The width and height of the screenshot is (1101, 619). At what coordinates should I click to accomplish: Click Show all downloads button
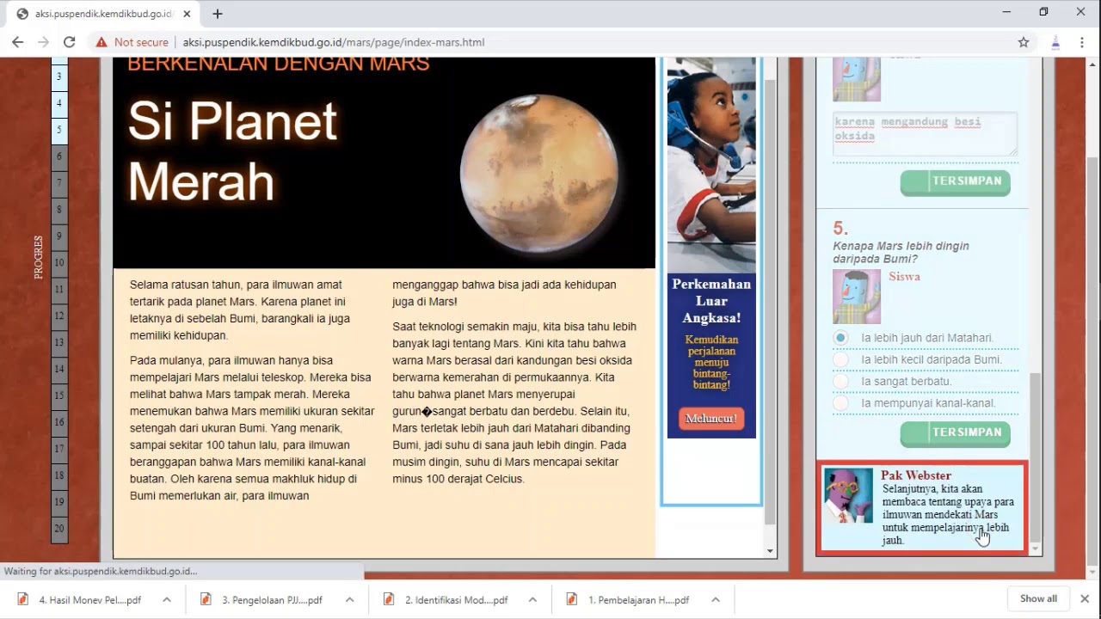(1038, 599)
